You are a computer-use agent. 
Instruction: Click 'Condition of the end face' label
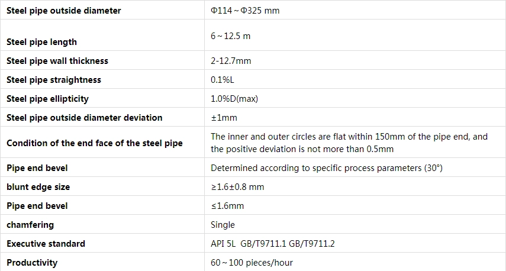tap(95, 143)
